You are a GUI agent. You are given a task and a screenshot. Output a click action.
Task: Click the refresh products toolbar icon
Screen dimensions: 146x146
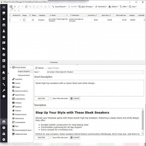click(x=11, y=6)
